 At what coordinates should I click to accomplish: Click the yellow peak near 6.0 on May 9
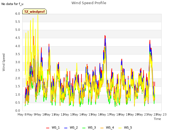point(38,15)
